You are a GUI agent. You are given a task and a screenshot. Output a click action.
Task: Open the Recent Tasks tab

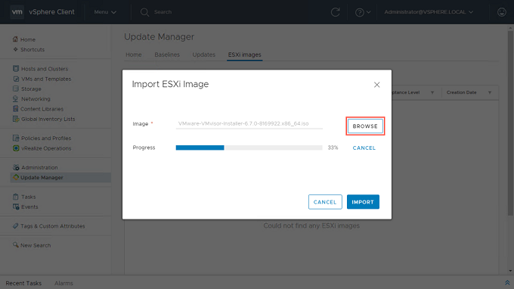(x=23, y=283)
